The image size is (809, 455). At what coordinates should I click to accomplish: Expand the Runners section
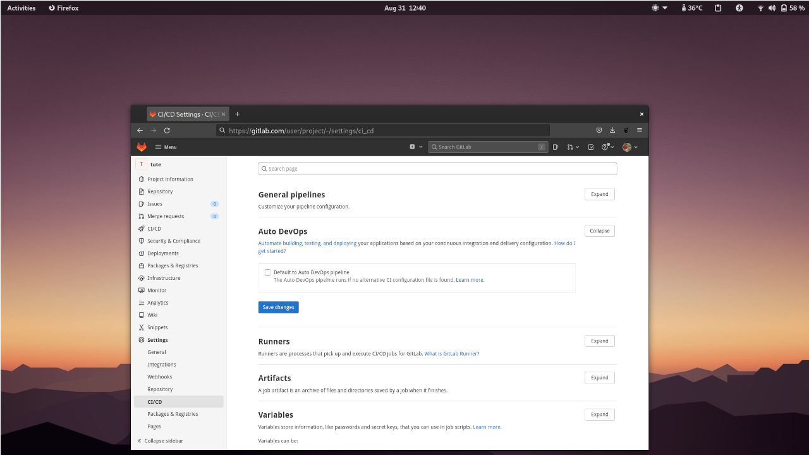point(599,341)
